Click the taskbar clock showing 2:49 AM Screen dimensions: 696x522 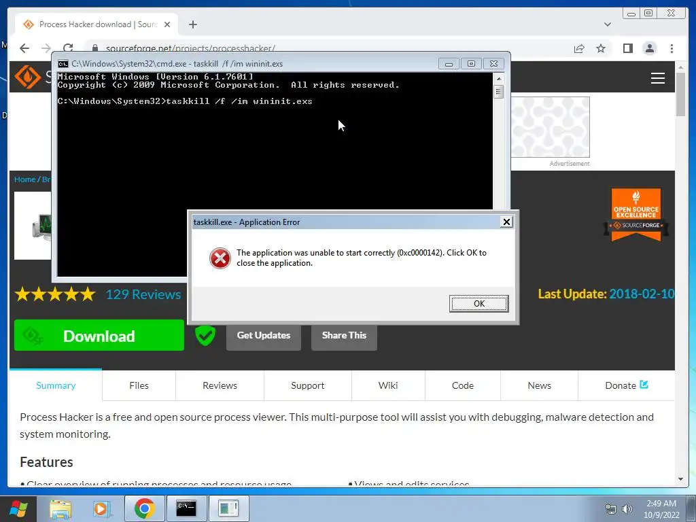point(661,509)
